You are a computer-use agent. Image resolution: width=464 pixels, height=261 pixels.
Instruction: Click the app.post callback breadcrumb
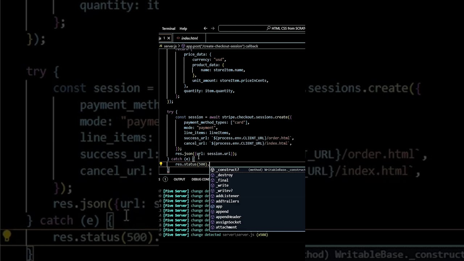point(222,46)
